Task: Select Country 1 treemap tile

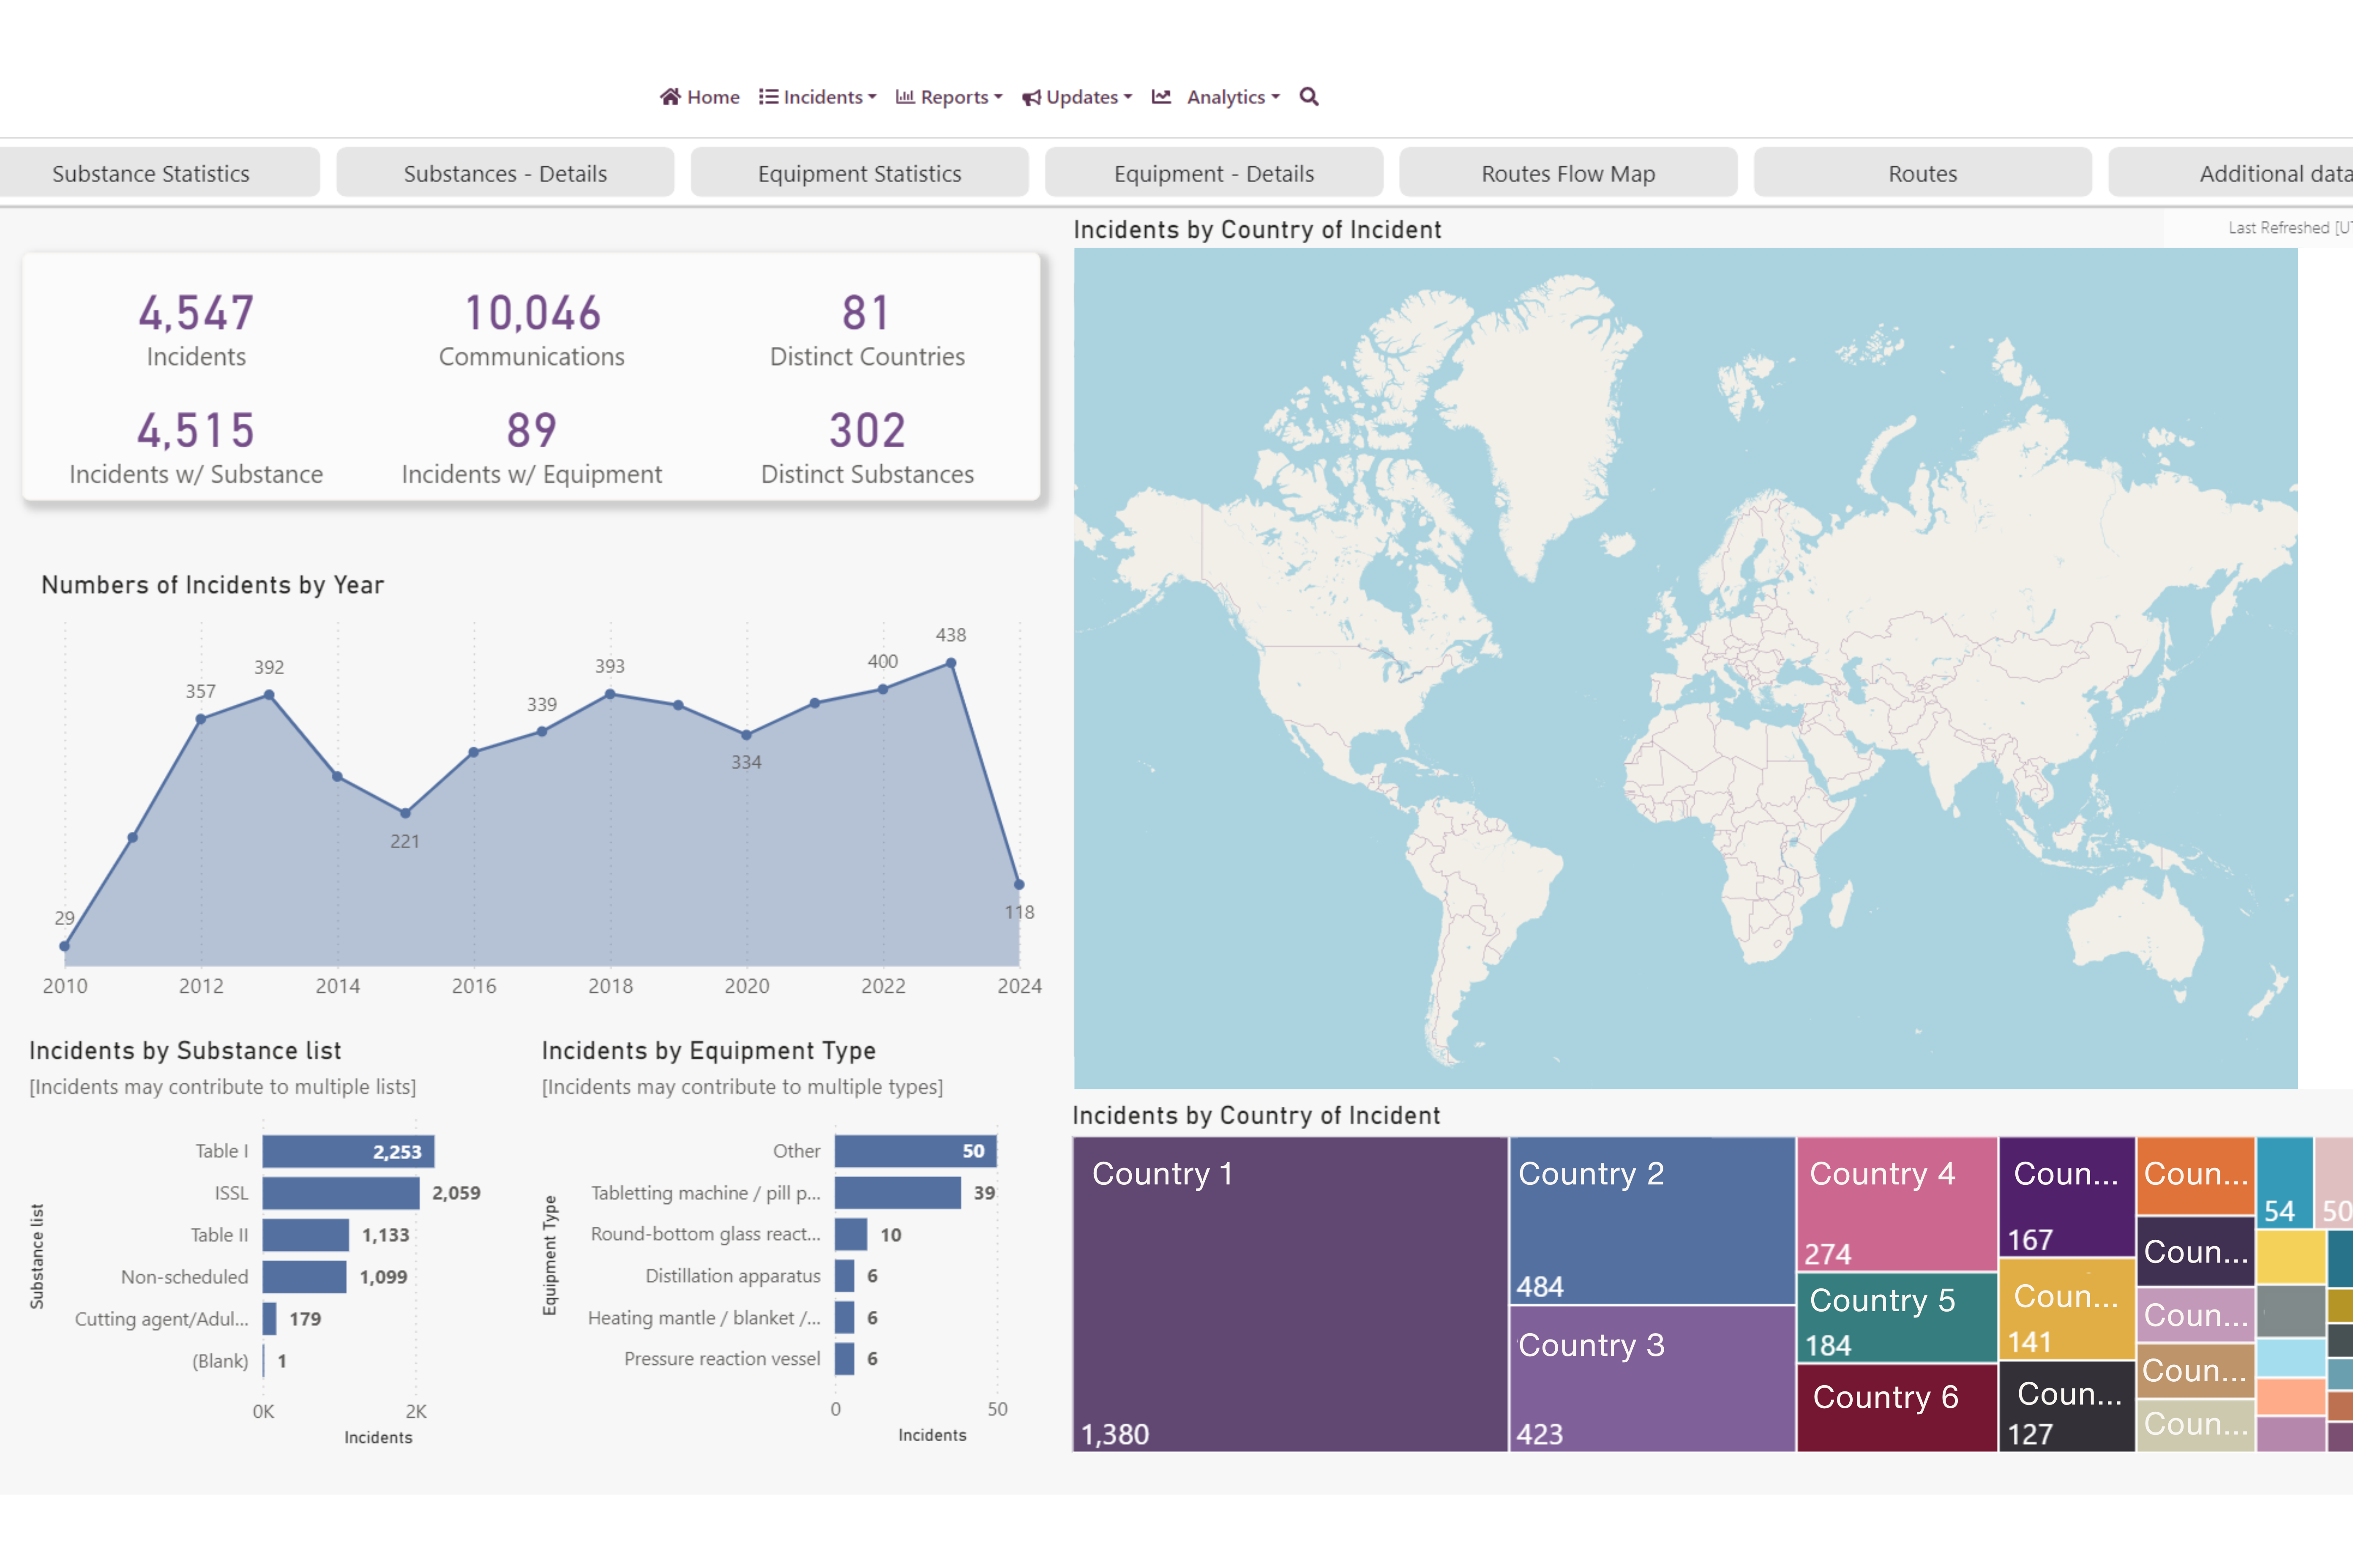Action: pos(1291,1294)
